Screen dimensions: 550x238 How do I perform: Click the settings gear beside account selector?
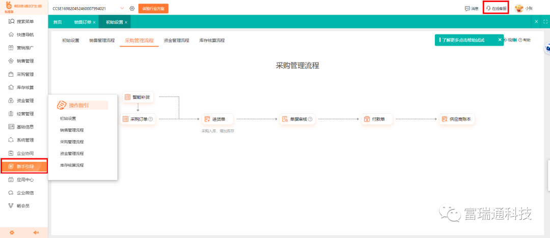point(132,8)
